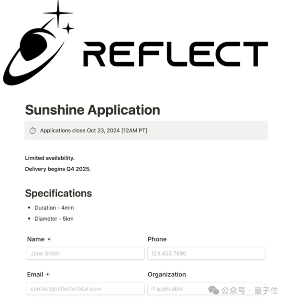Screen dimensions: 287x302
Task: Click the required marker next to Name
Action: click(x=49, y=239)
